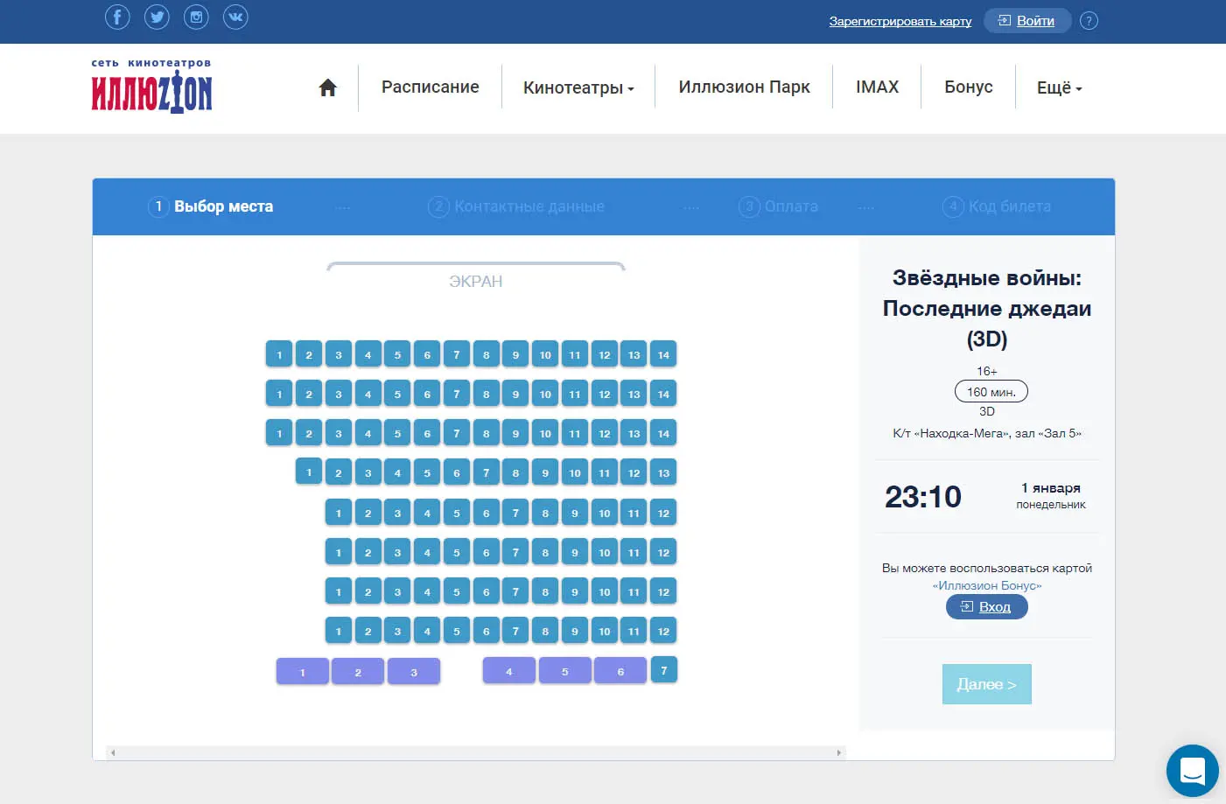
Task: Click the ЭКРАН screen label
Action: click(x=476, y=282)
